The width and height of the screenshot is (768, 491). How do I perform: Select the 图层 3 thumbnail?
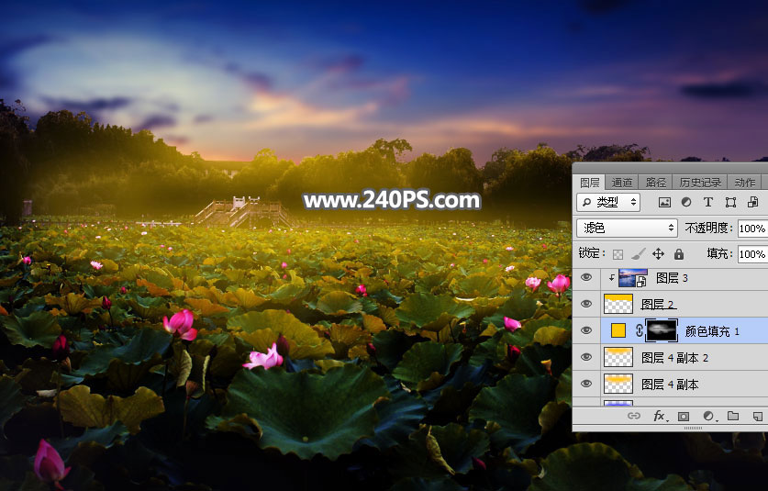[x=633, y=278]
